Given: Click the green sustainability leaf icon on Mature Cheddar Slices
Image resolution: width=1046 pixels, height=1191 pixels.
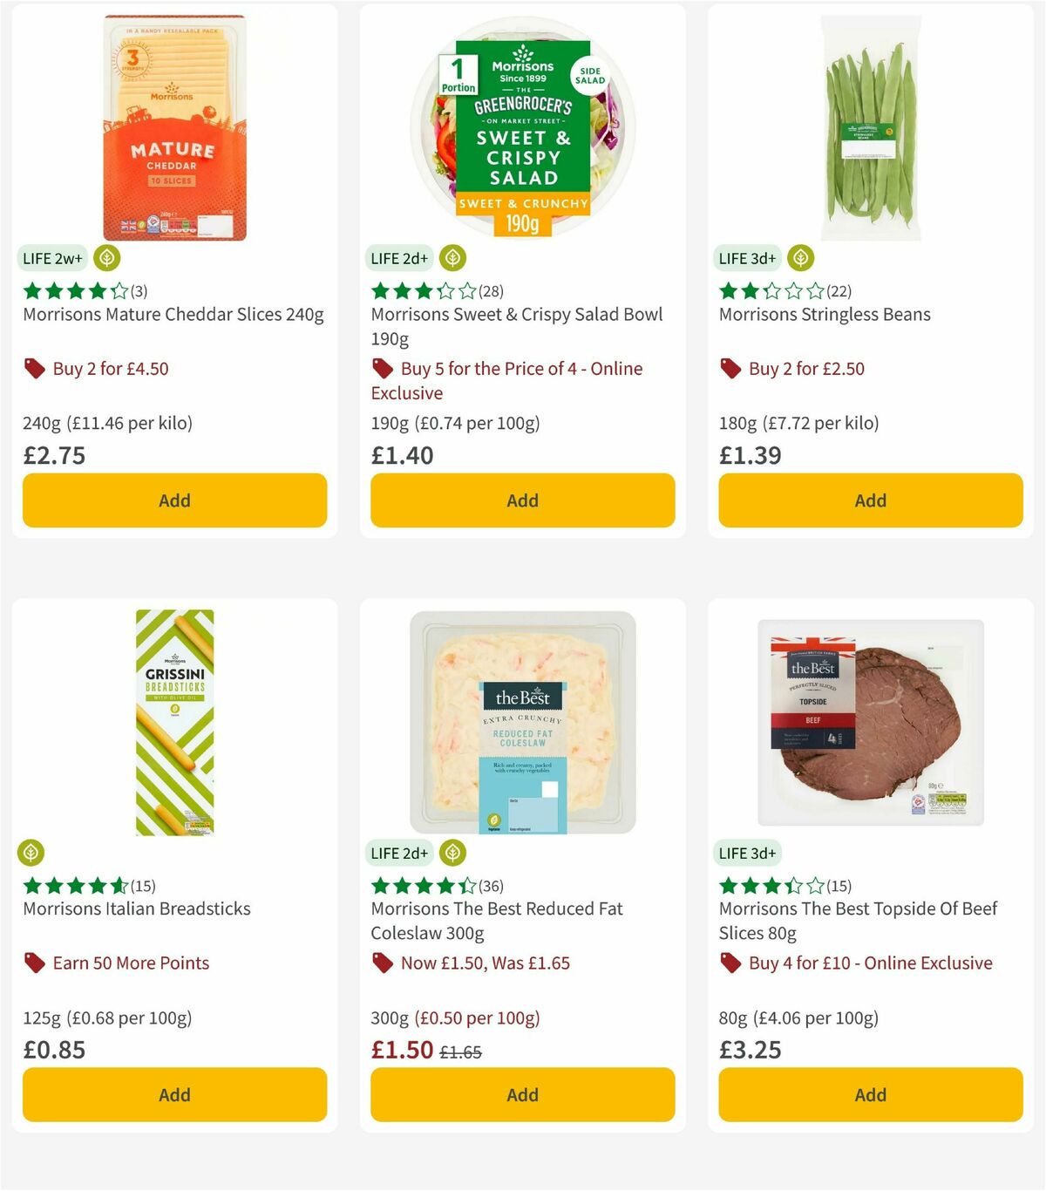Looking at the screenshot, I should click(x=106, y=258).
